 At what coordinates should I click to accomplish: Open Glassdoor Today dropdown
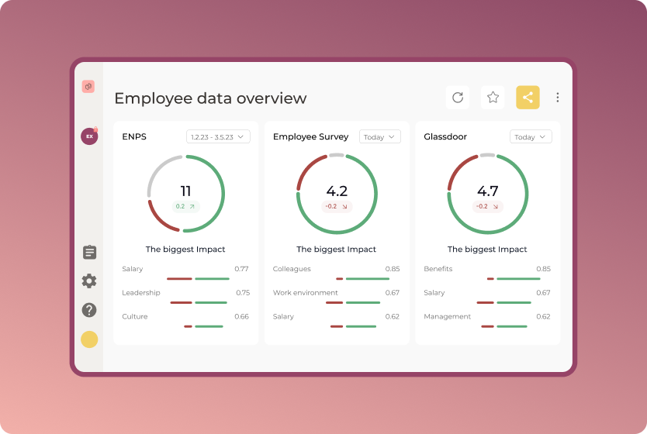tap(531, 137)
